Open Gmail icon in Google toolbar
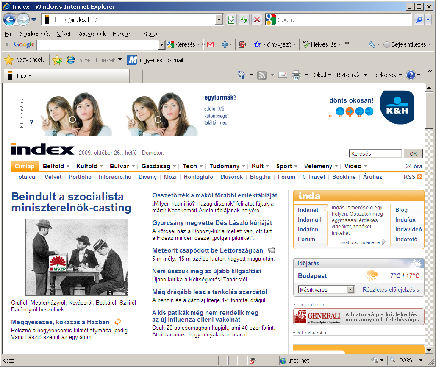This screenshot has height=367, width=436. (210, 44)
